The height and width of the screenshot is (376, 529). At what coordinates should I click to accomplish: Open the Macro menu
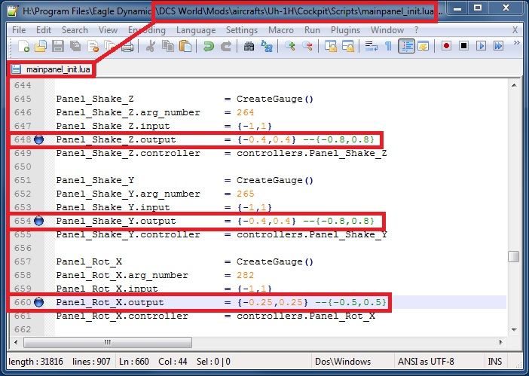[282, 30]
